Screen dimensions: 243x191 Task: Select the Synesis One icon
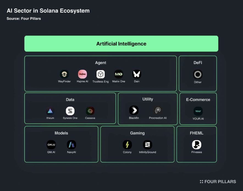pyautogui.click(x=70, y=111)
